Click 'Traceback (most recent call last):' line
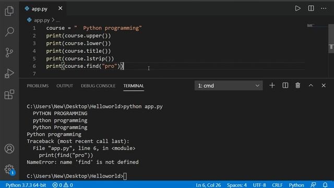 tap(78, 142)
